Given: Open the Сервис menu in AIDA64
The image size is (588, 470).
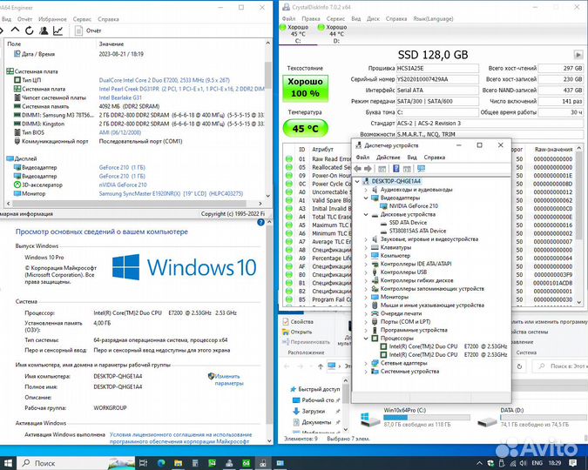Looking at the screenshot, I should point(82,19).
